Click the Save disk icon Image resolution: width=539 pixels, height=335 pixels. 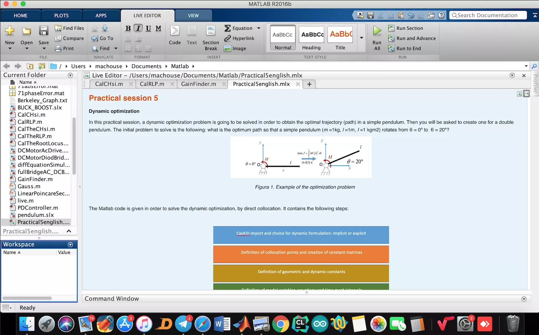pos(44,31)
